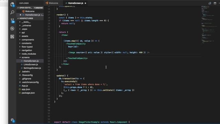Expand the node_modules folder

(x=30, y=54)
